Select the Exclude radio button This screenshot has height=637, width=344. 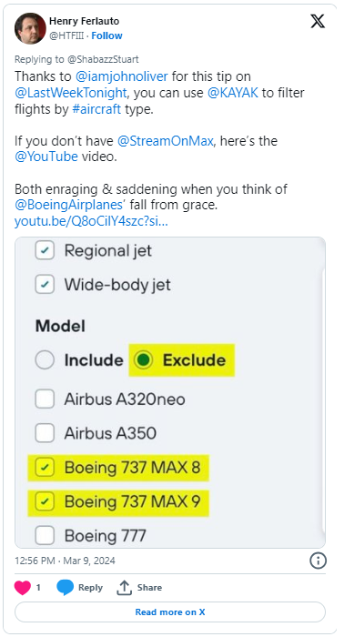point(143,360)
